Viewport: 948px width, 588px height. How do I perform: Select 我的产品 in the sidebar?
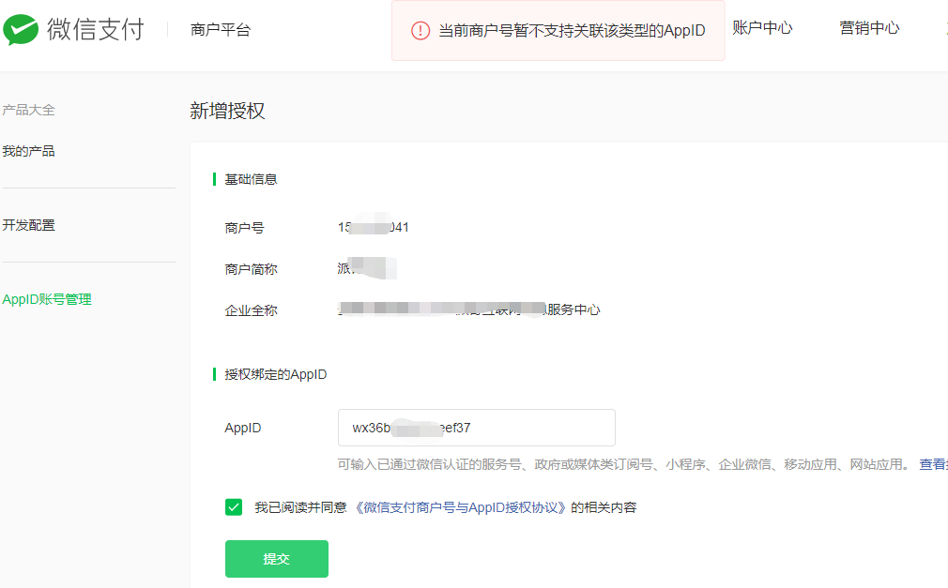28,151
